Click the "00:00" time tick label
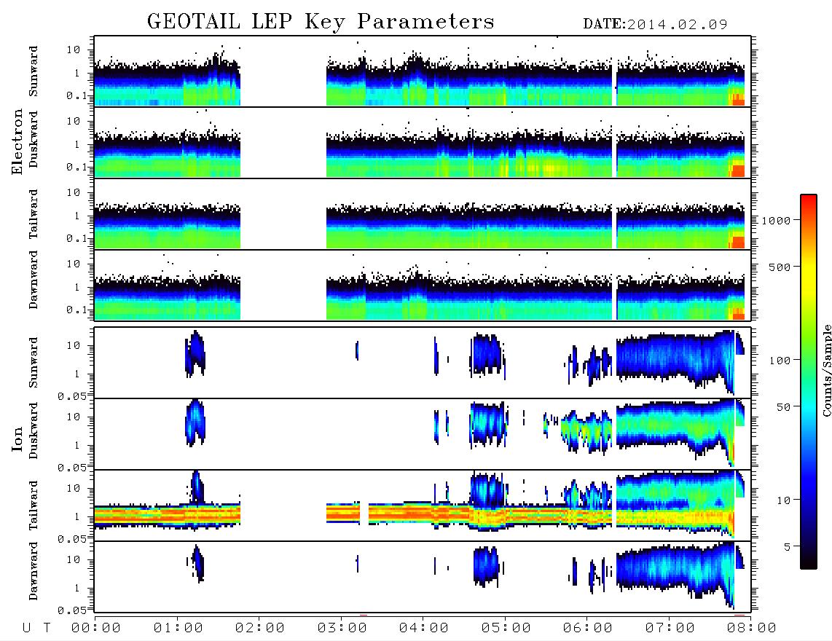Viewport: 832px width, 641px height. tap(96, 629)
